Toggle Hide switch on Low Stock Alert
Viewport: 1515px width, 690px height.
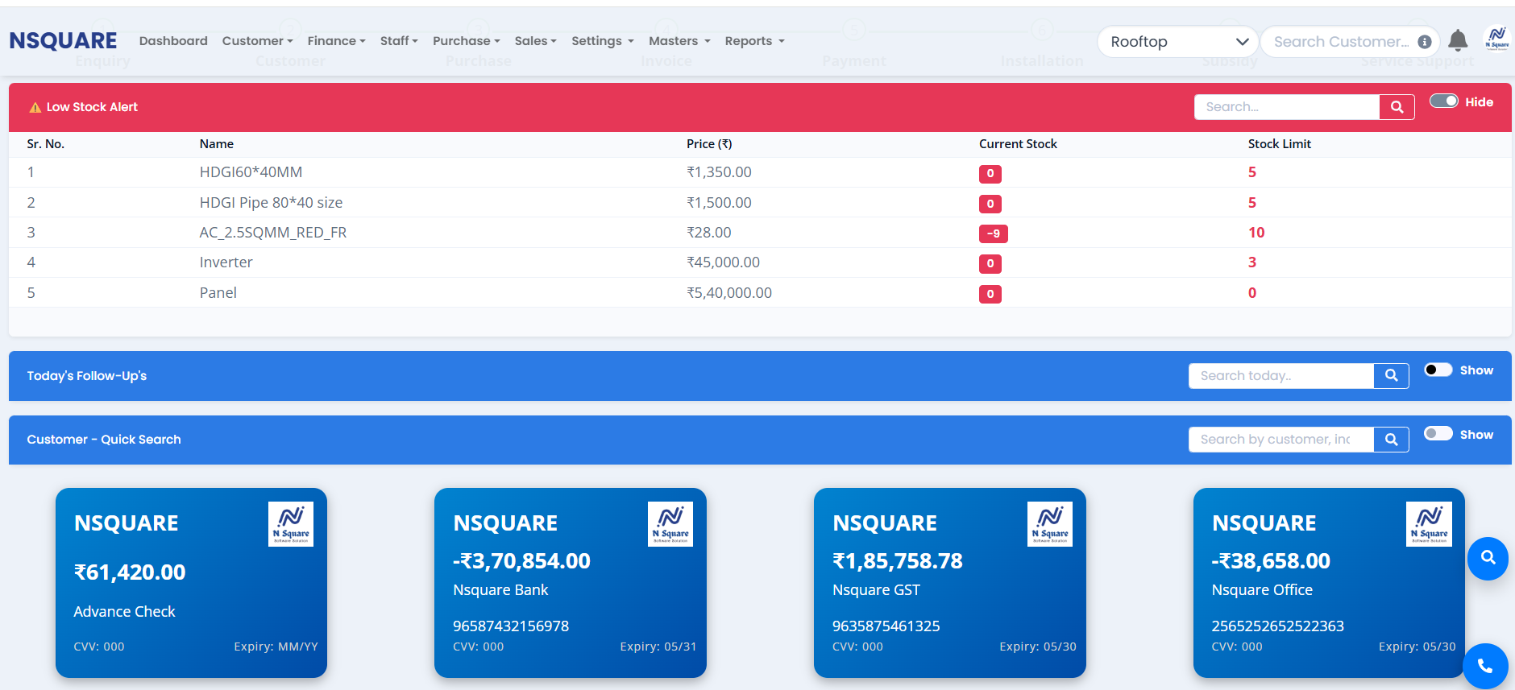1443,101
